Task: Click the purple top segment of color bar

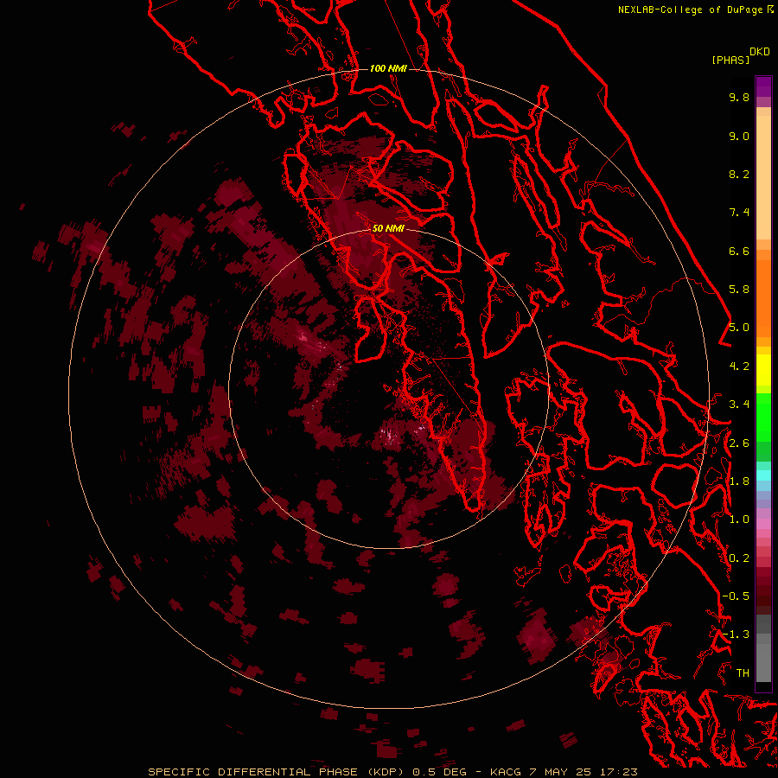Action: pyautogui.click(x=763, y=86)
